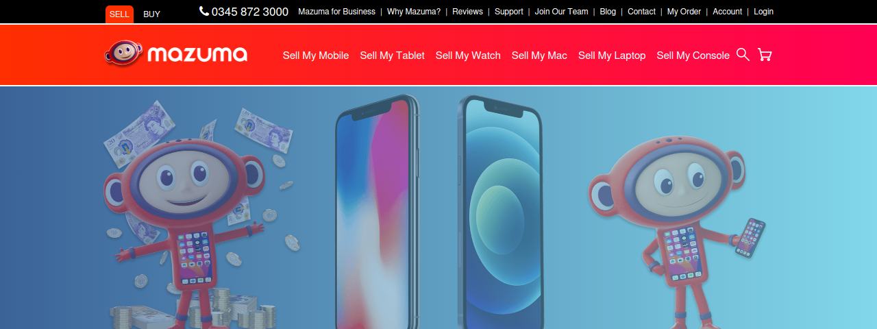Visit the Why Mazuma? page
The width and height of the screenshot is (877, 329).
(x=414, y=12)
